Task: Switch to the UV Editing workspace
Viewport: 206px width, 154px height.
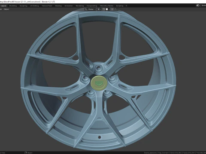Action: click(x=34, y=6)
